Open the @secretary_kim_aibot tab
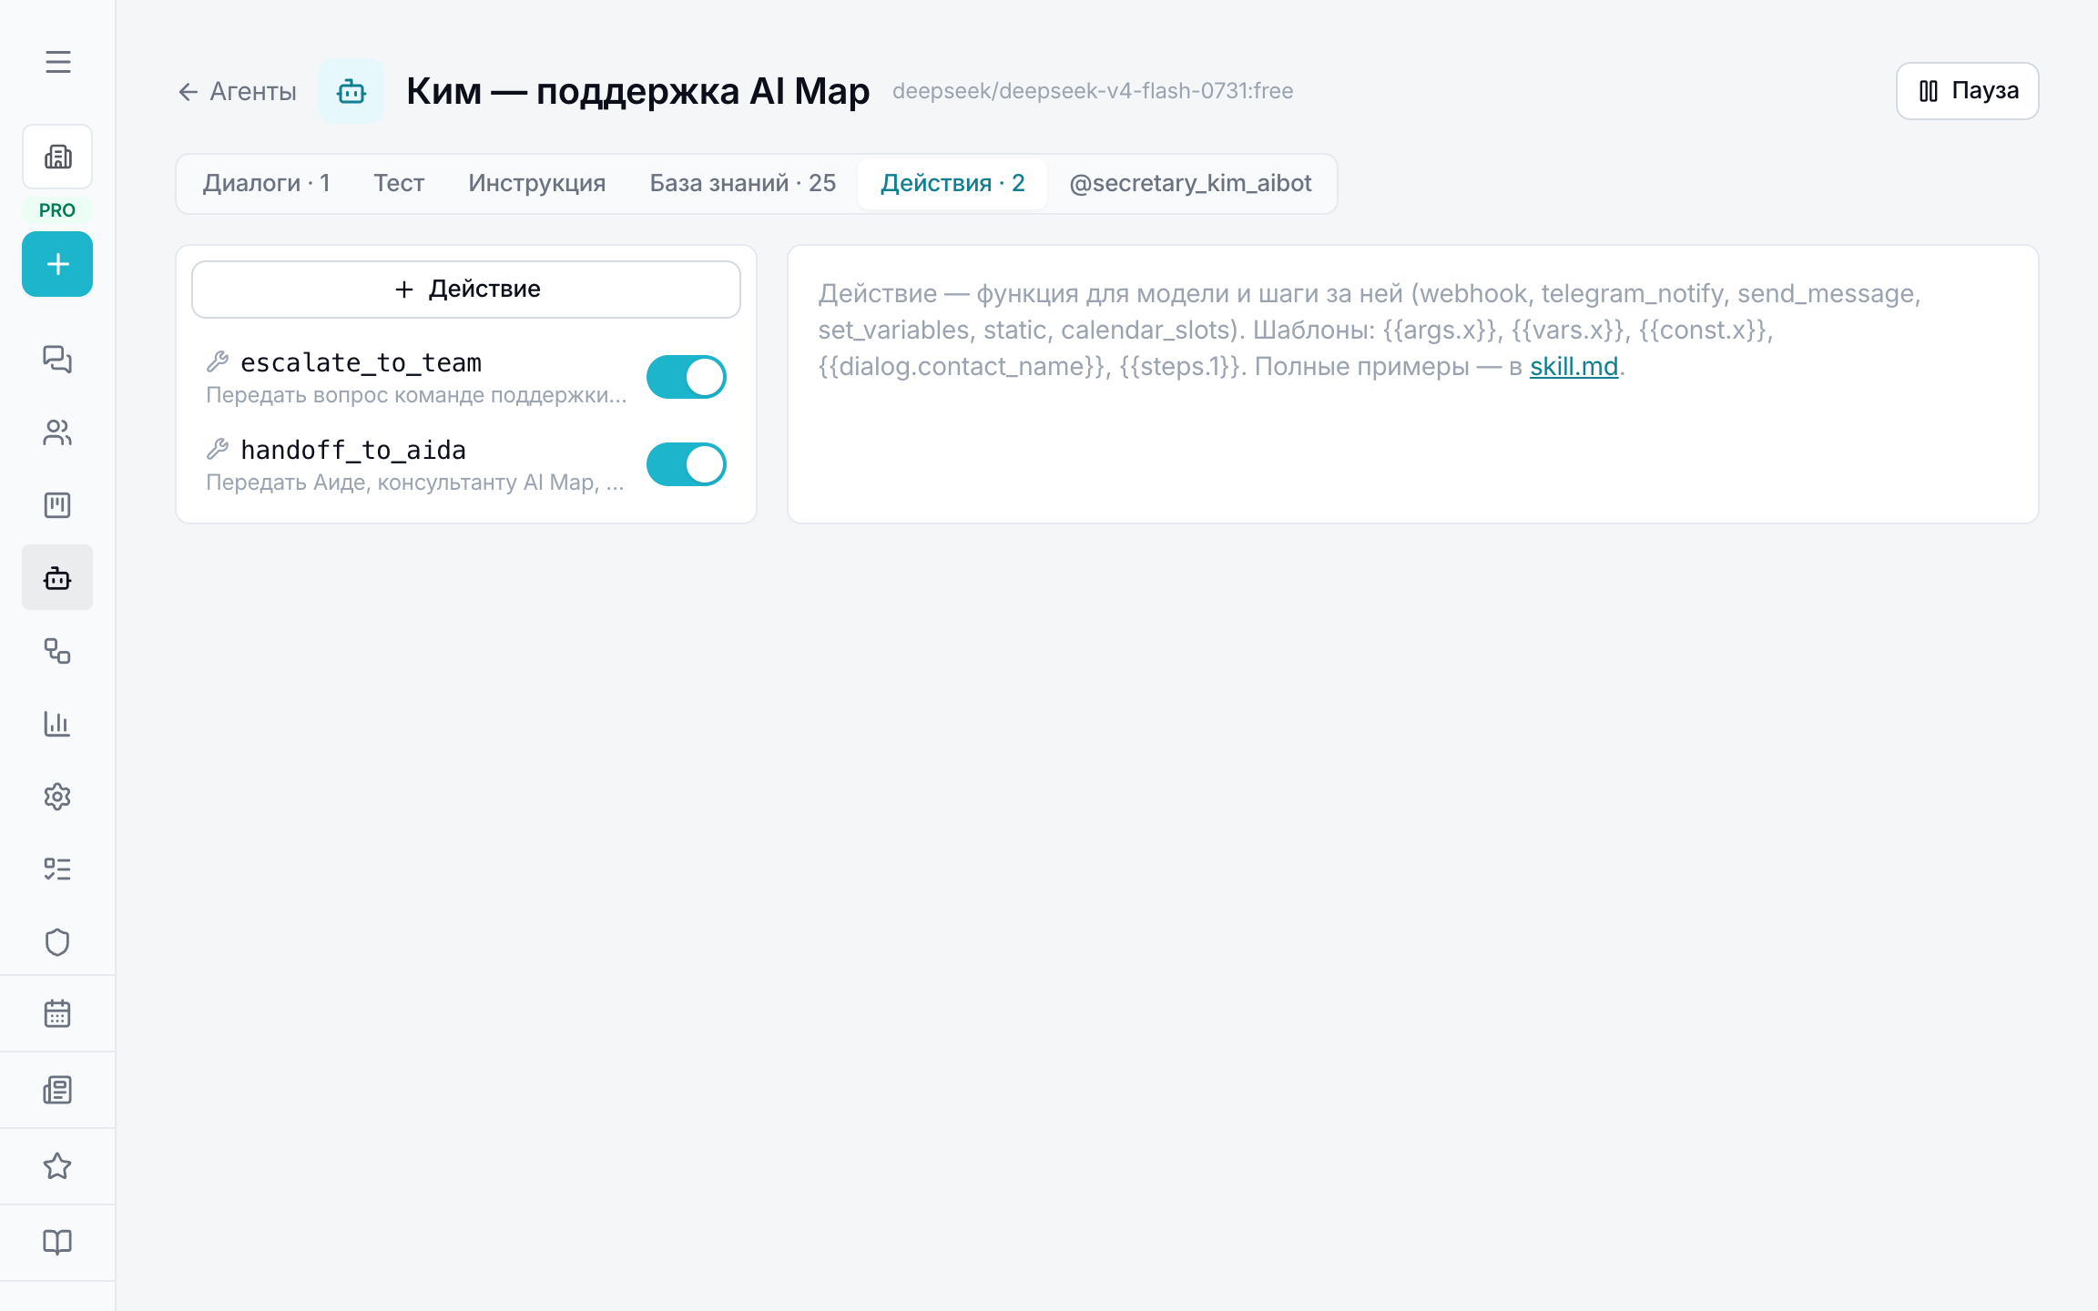 click(1190, 183)
